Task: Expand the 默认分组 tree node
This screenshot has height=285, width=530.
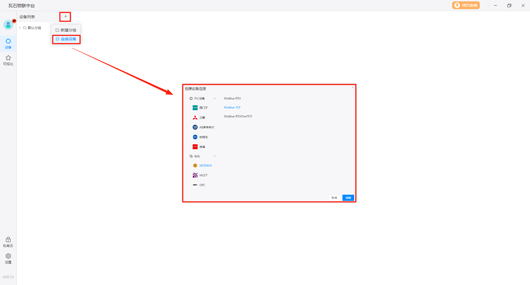Action: point(20,28)
